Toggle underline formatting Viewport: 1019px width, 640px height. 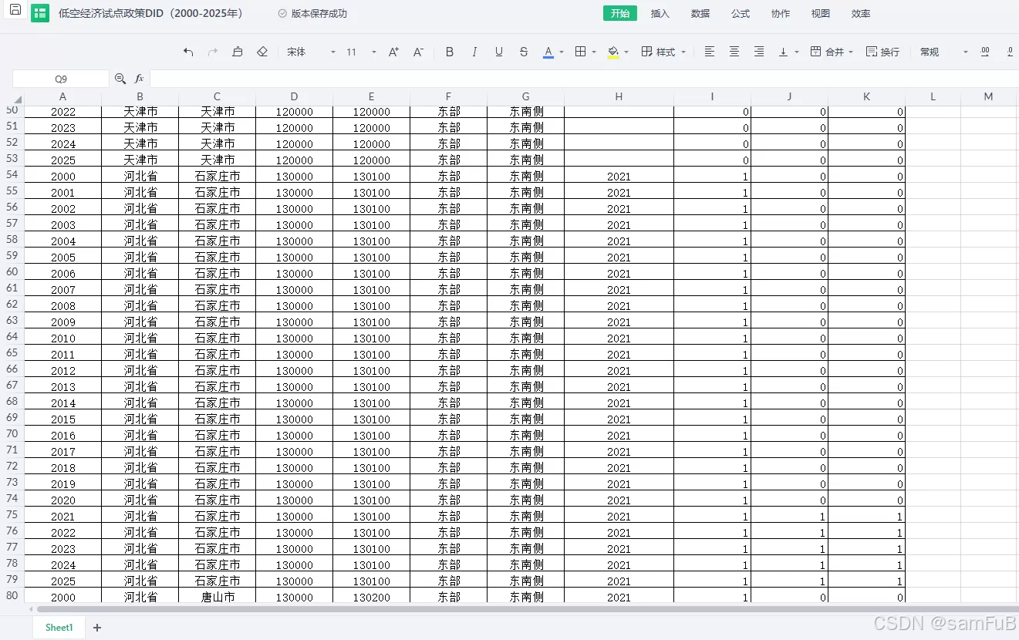tap(499, 52)
